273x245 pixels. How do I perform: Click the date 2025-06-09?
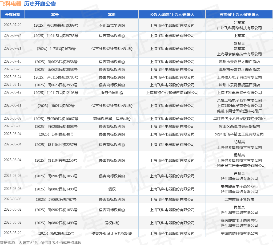tap(13, 119)
